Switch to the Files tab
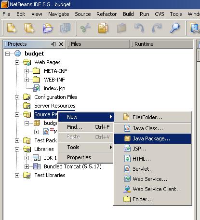The width and height of the screenshot is (200, 220). pos(76,44)
